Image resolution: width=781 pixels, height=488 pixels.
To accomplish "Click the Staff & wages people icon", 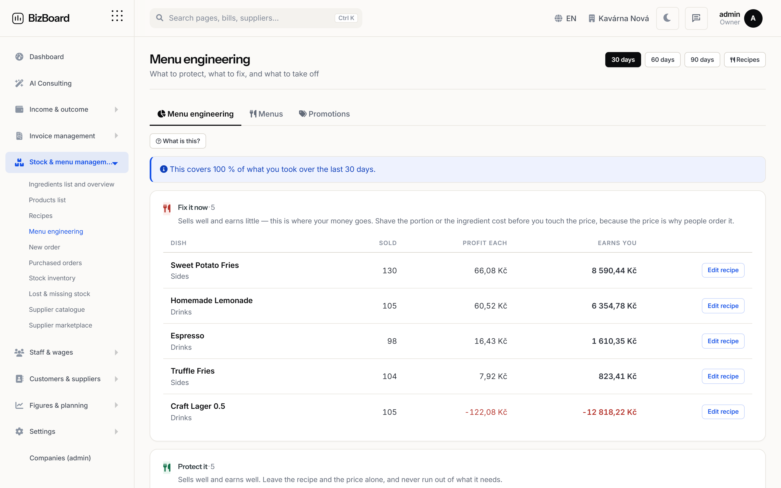I will coord(19,352).
